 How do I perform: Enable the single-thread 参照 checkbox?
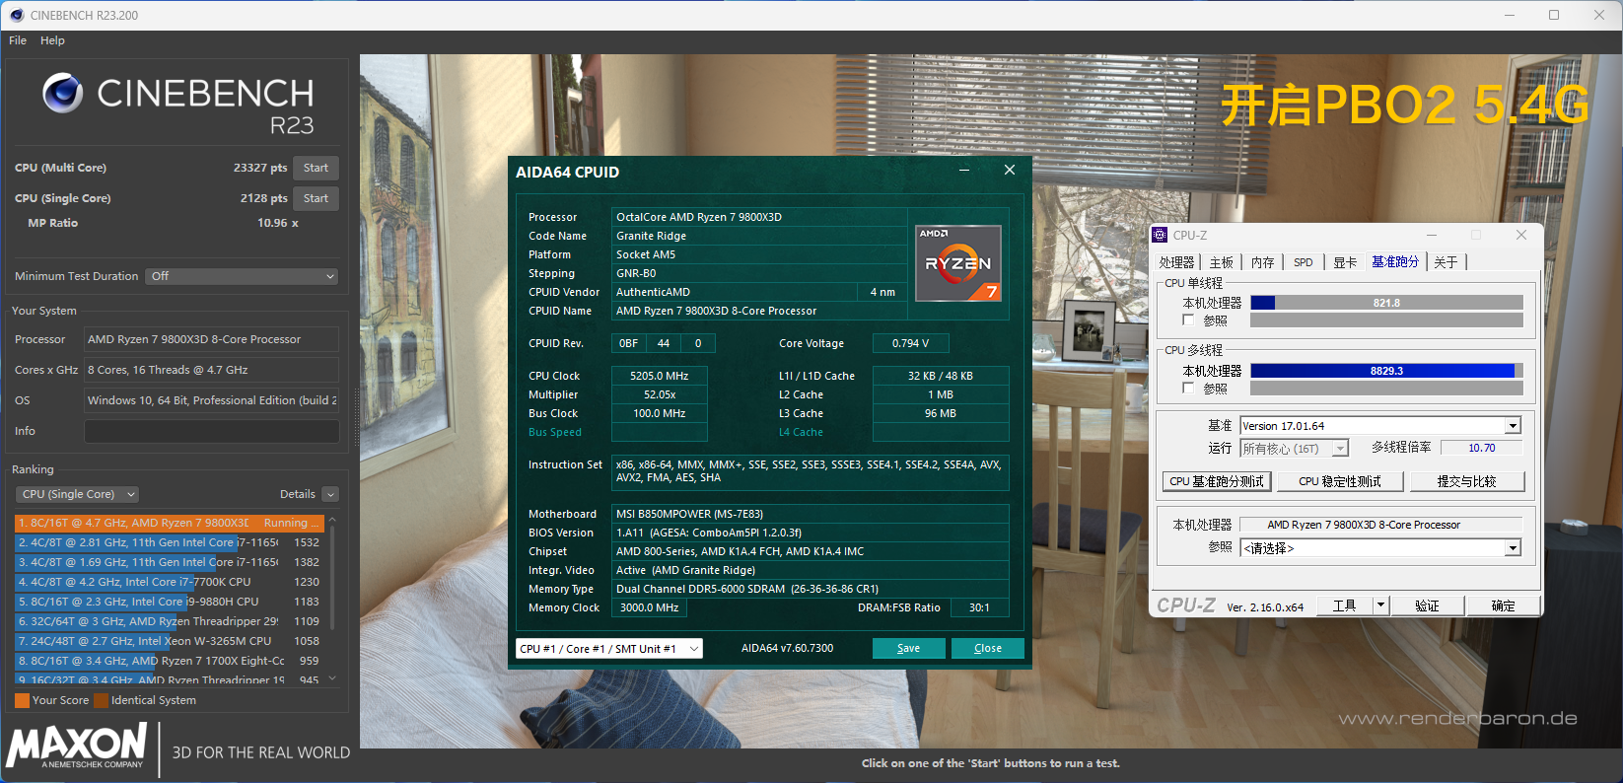pyautogui.click(x=1189, y=320)
